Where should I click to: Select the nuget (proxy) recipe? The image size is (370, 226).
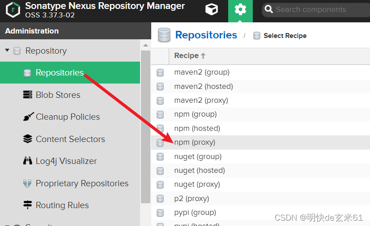click(197, 184)
